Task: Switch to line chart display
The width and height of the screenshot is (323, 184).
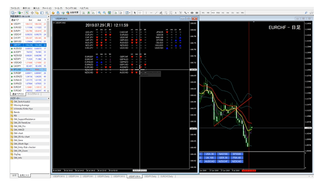Action: 93,13
